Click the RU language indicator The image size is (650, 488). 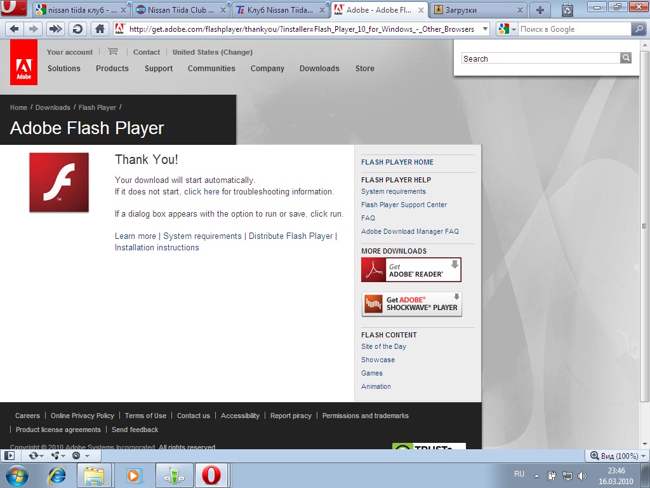(x=519, y=474)
